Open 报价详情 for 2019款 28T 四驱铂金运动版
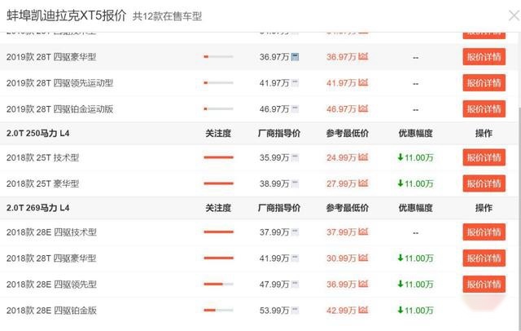 (x=484, y=108)
